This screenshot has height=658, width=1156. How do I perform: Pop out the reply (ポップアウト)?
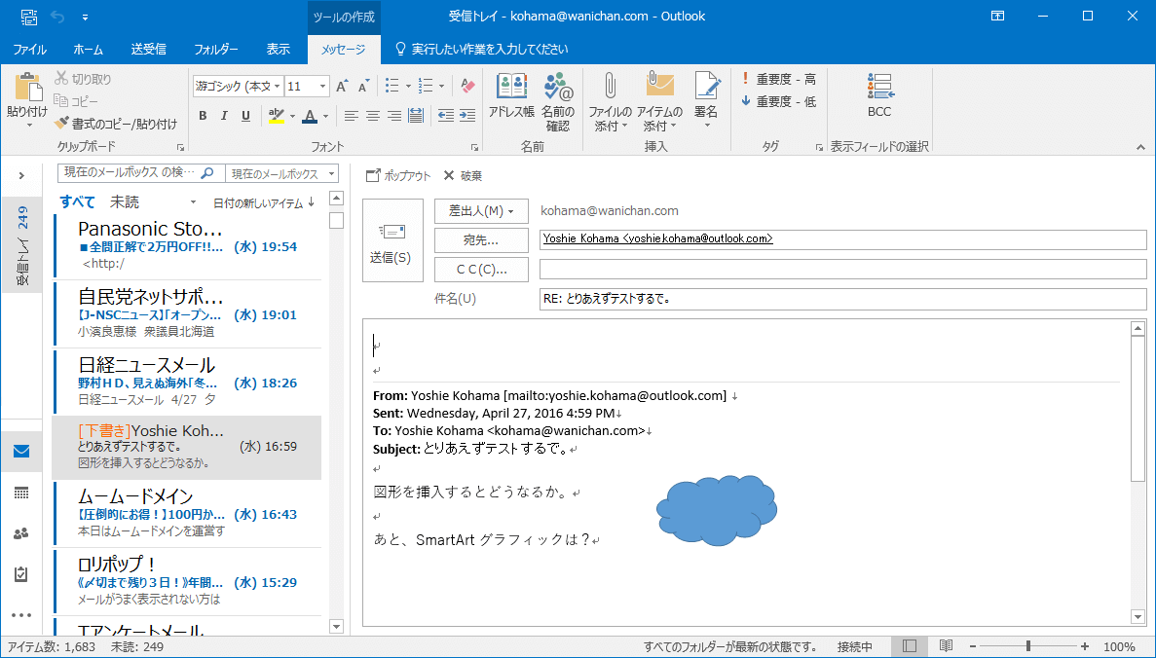coord(398,175)
